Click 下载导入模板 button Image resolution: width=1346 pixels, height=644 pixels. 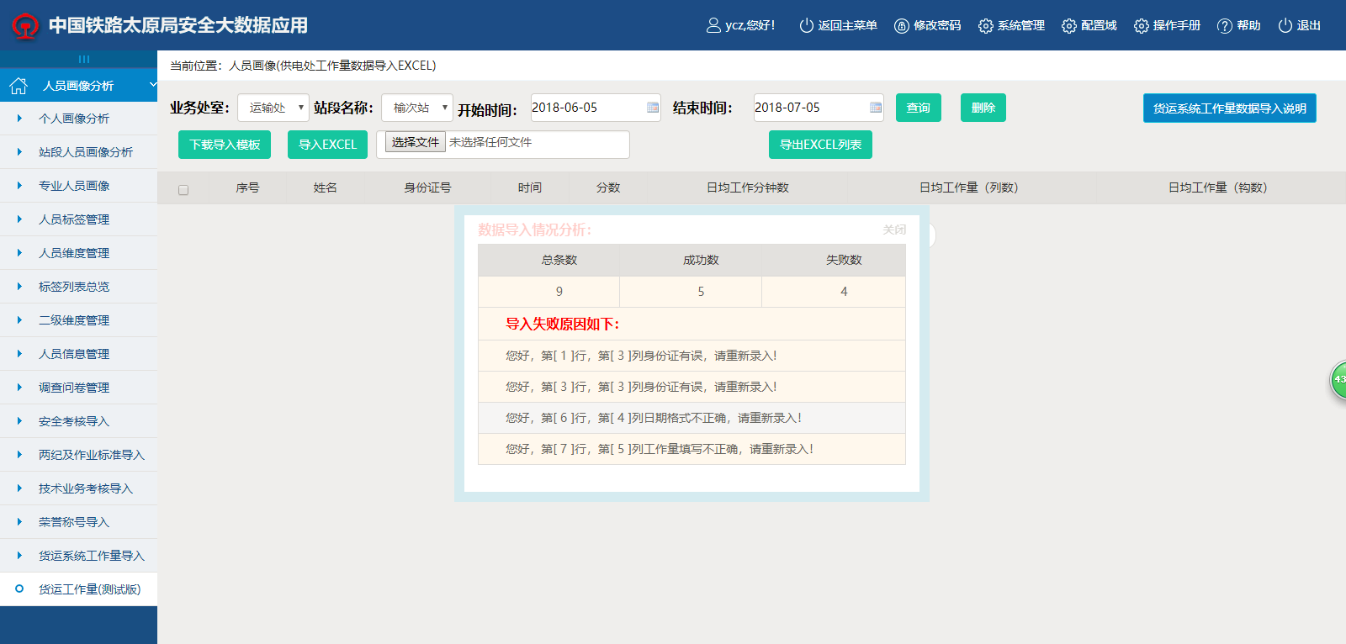click(x=225, y=145)
